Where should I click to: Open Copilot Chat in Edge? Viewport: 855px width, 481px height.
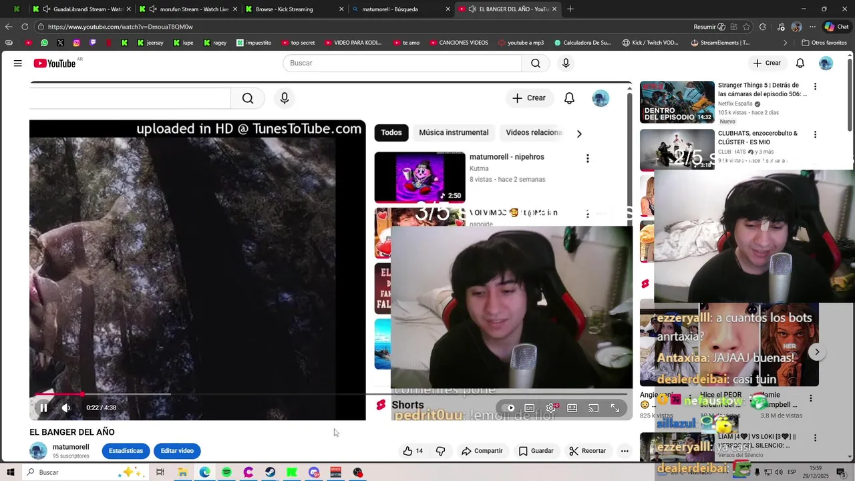pos(836,27)
